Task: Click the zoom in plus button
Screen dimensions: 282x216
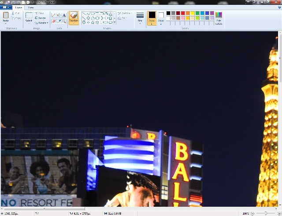Action: coord(279,214)
